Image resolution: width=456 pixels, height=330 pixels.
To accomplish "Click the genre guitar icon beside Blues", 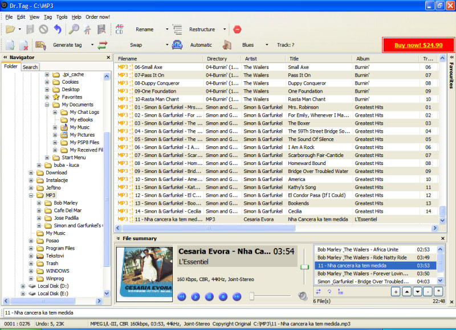I will [227, 45].
